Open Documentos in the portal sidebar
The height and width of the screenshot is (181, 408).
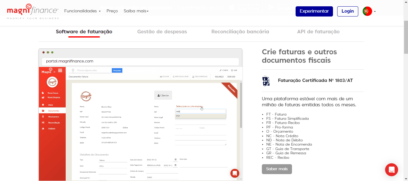pyautogui.click(x=52, y=111)
